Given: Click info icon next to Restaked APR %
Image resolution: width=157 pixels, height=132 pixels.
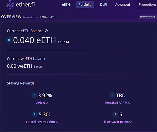Looking at the screenshot, I should (129, 103).
